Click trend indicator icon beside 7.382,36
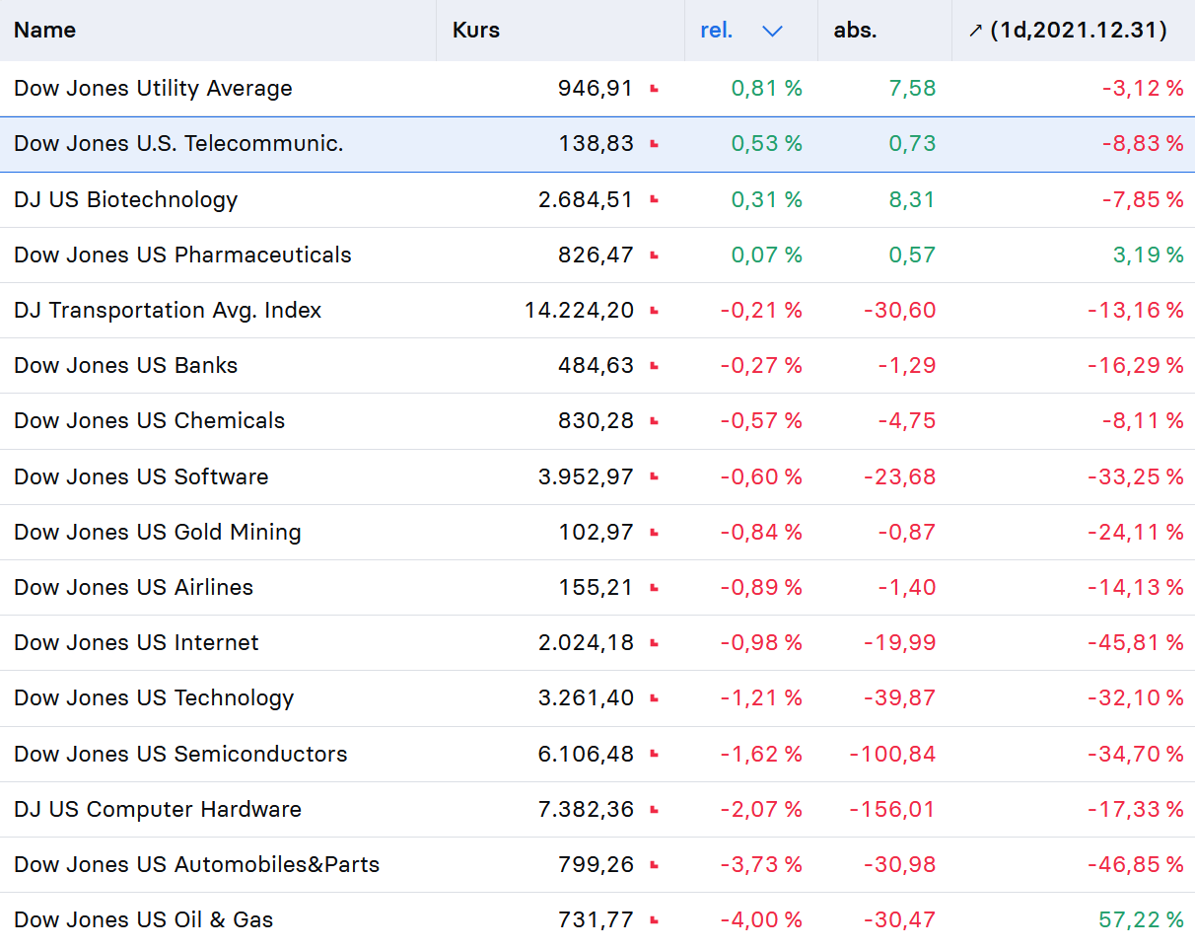This screenshot has width=1195, height=949. [x=654, y=810]
